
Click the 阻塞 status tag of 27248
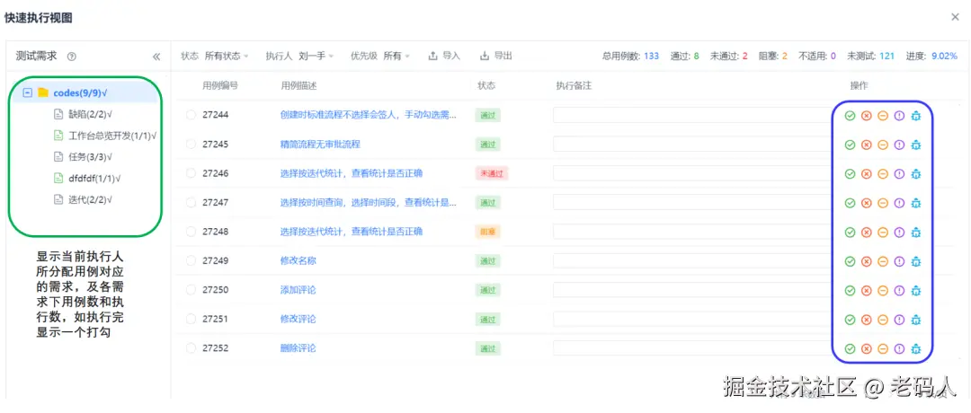click(x=488, y=232)
